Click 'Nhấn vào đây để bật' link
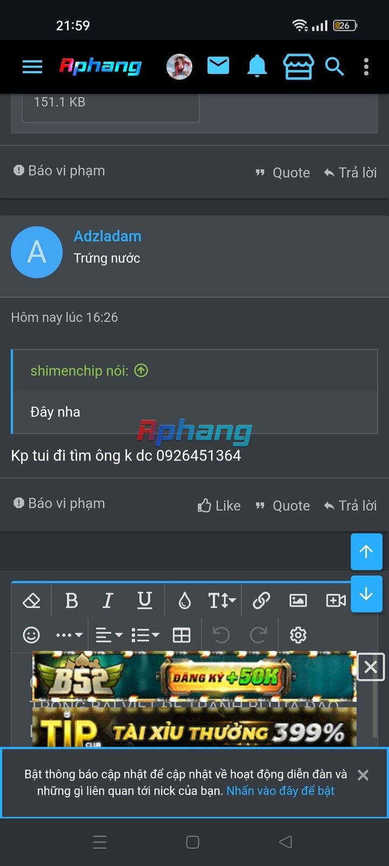The width and height of the screenshot is (389, 866). click(280, 791)
